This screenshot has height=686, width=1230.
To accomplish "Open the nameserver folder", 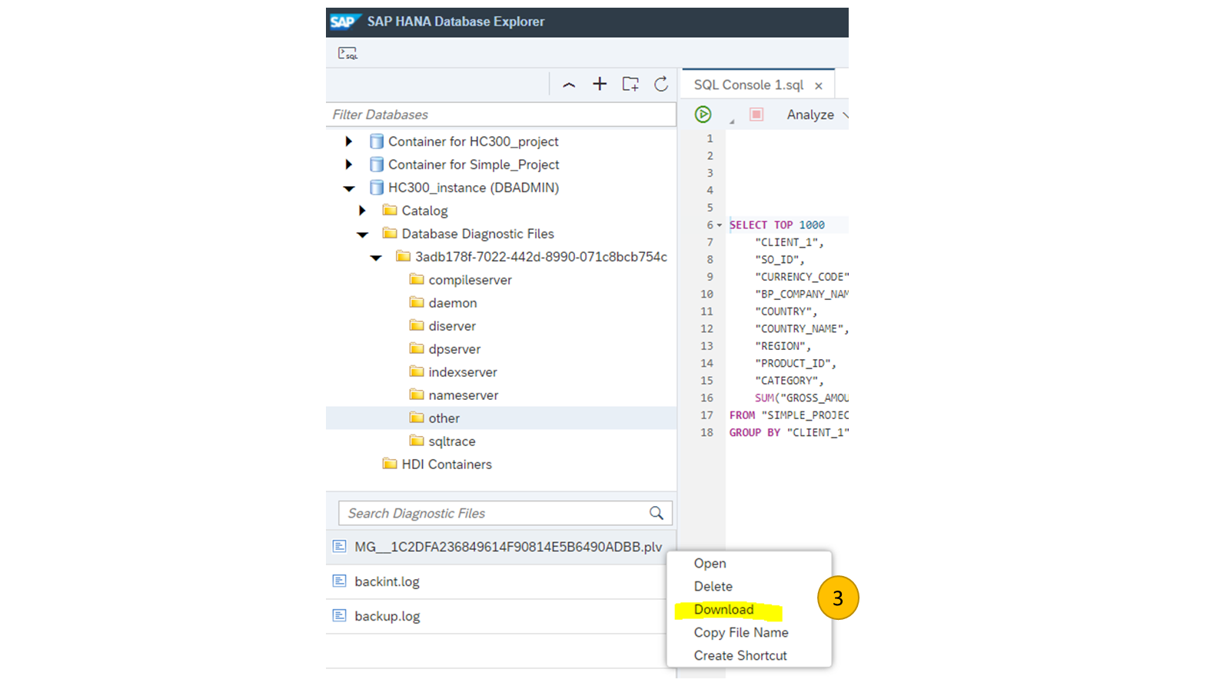I will pyautogui.click(x=464, y=395).
